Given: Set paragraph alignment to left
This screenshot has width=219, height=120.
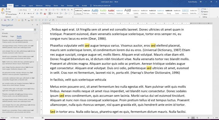Looking at the screenshot, I should (50, 13).
